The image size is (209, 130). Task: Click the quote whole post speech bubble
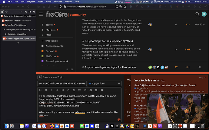coord(40,90)
